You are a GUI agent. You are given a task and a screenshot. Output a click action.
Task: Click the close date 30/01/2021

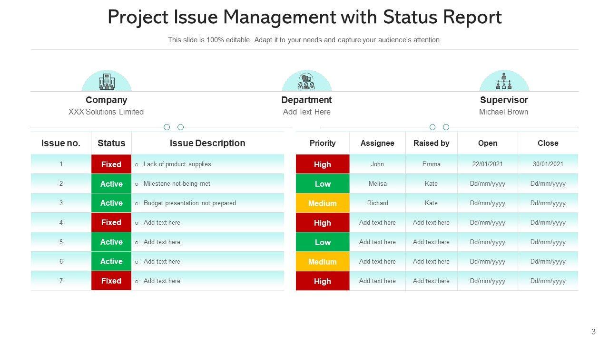(548, 164)
